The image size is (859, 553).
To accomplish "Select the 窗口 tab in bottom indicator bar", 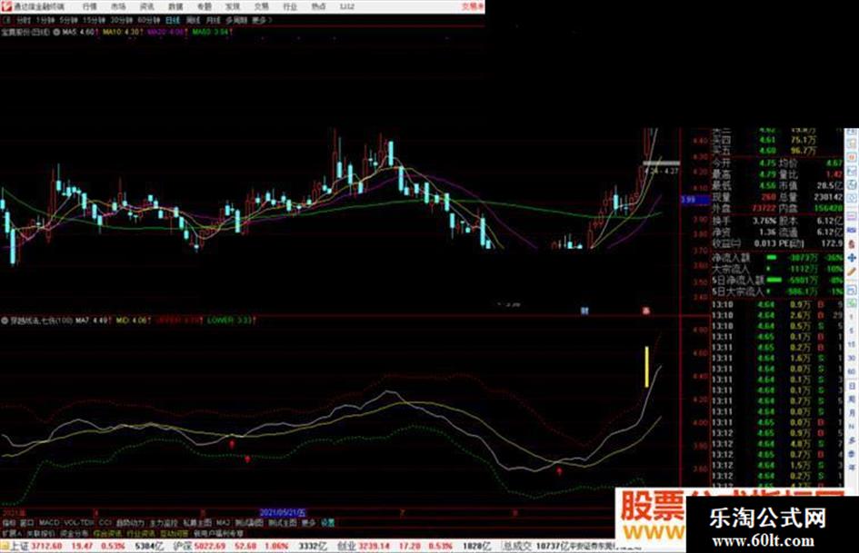I will (26, 523).
